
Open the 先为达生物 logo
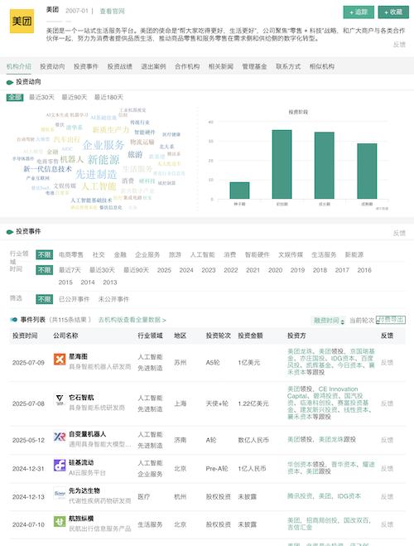60,494
